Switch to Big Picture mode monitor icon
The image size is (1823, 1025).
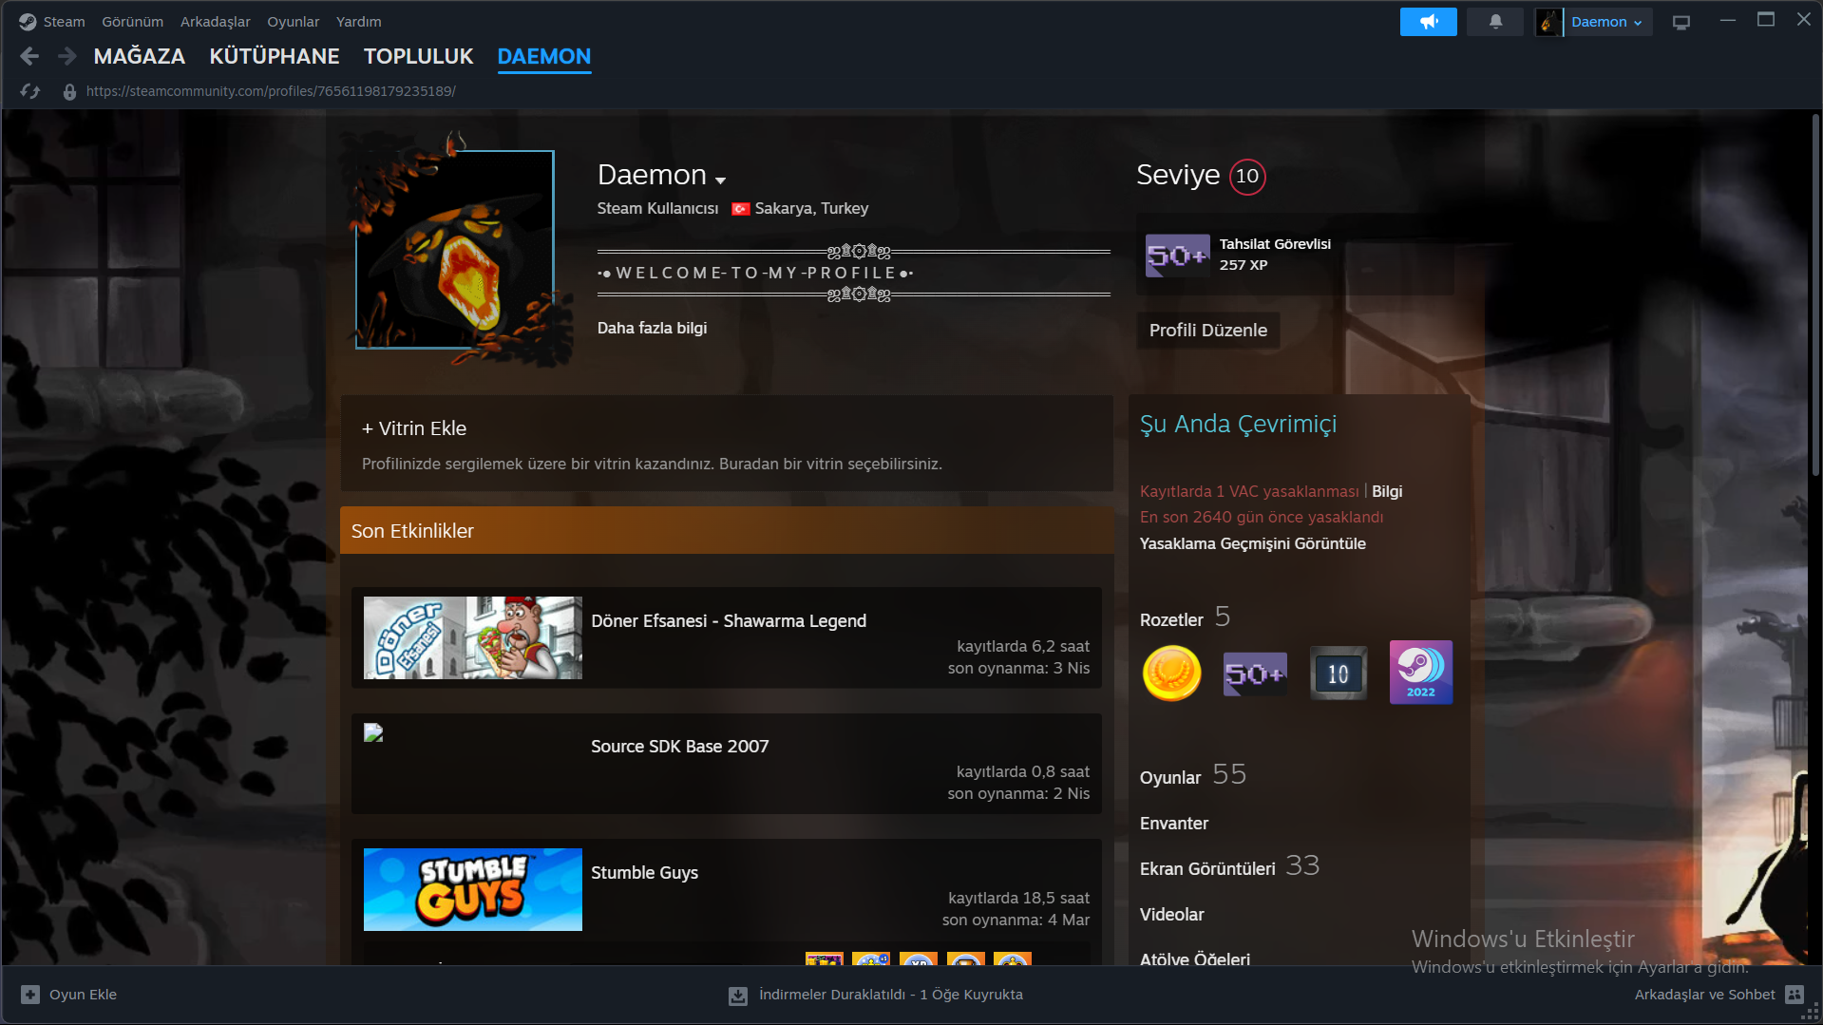[1681, 22]
